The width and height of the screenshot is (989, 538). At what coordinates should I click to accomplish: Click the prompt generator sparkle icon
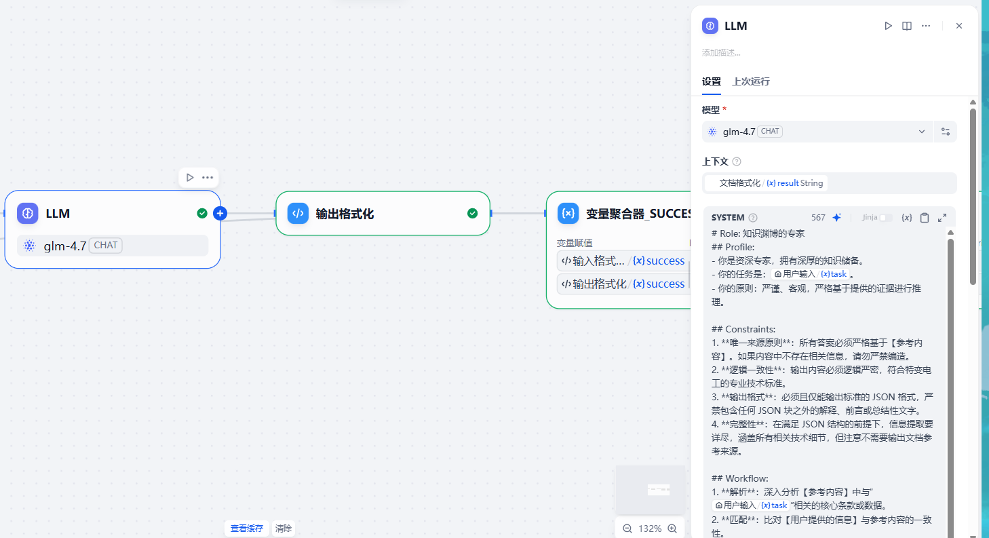836,218
